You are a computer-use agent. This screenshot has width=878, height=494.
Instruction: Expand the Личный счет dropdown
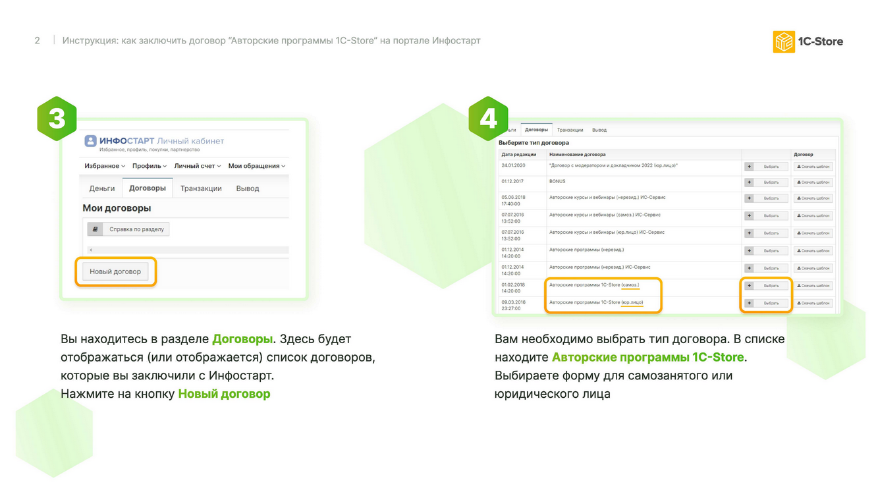pyautogui.click(x=198, y=166)
